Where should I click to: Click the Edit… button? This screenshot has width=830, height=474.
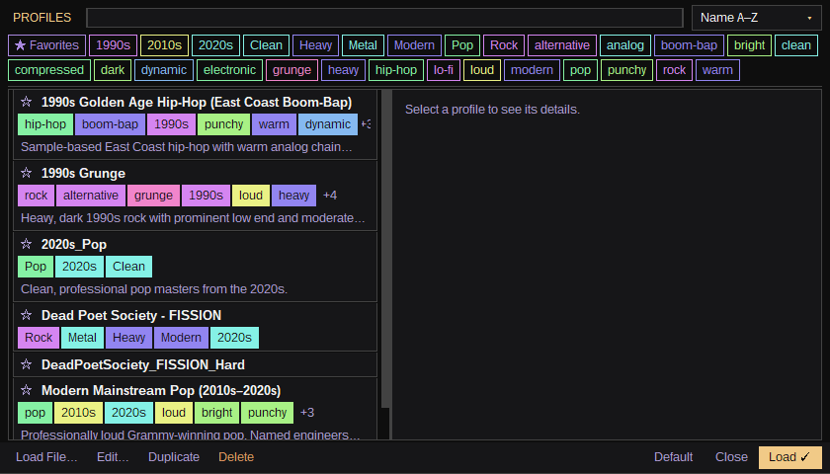113,457
